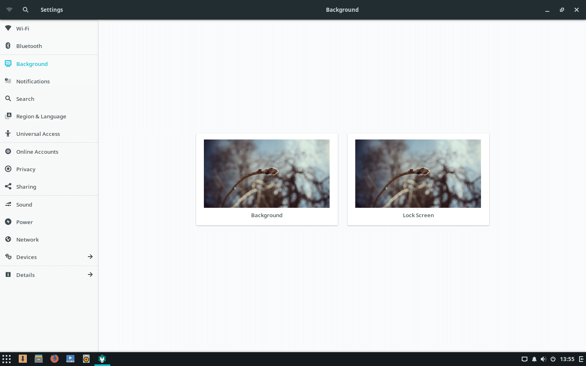586x366 pixels.
Task: Open the video player taskbar icon
Action: coord(70,359)
